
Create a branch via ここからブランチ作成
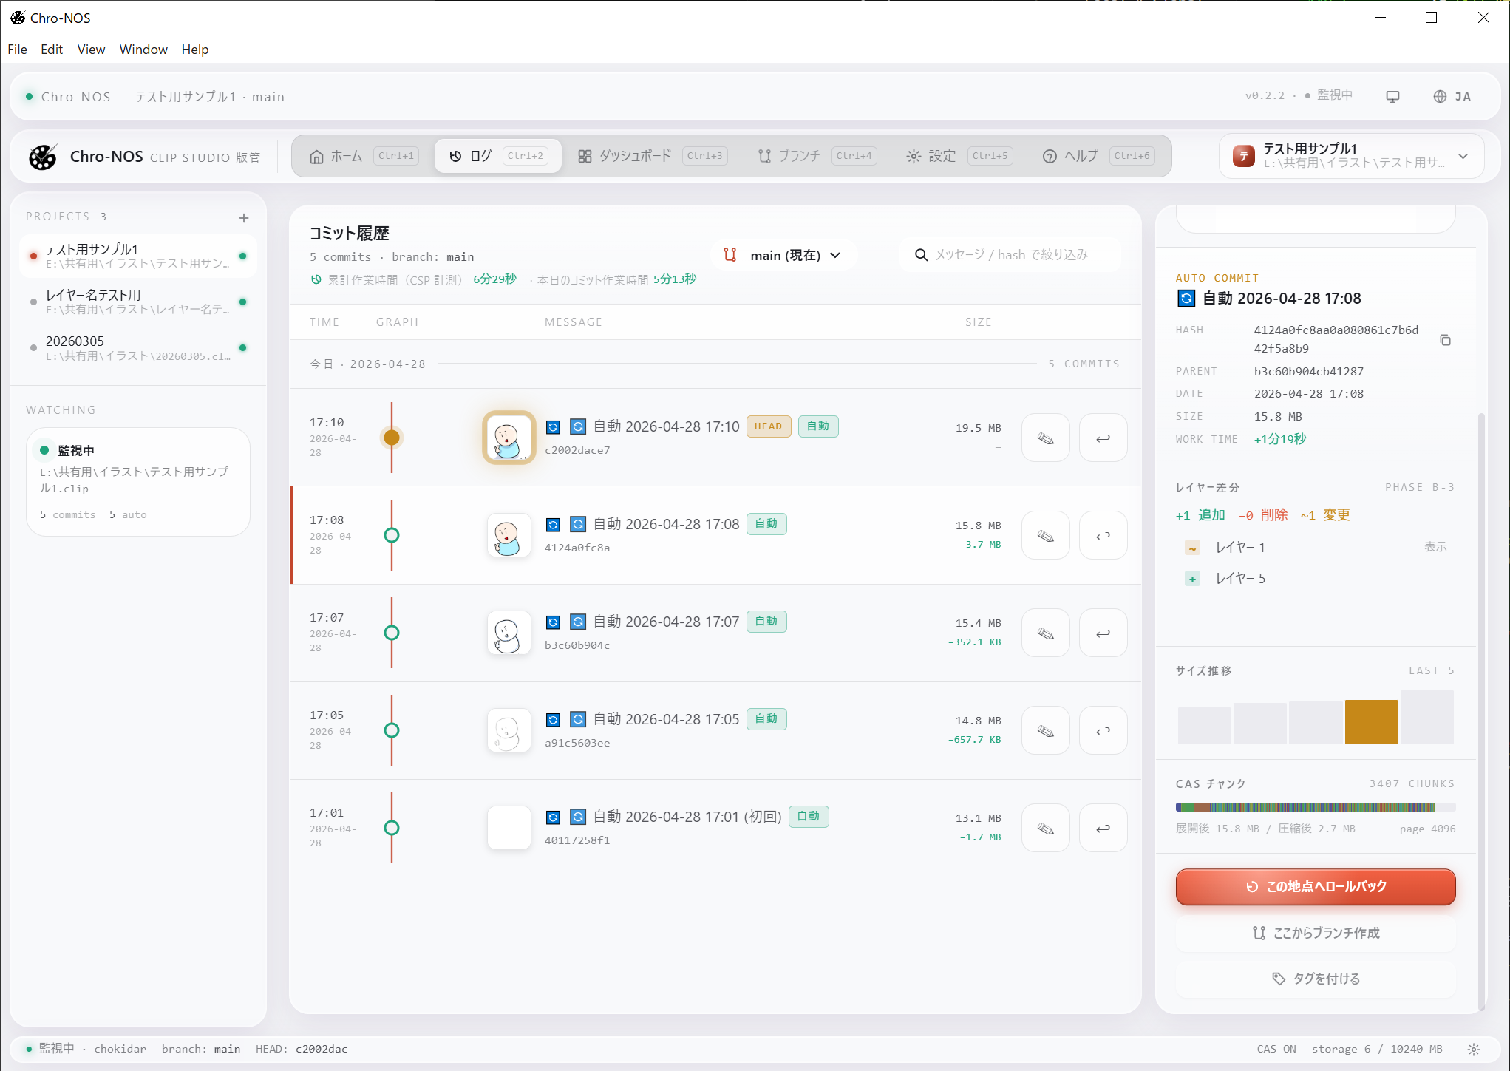pyautogui.click(x=1315, y=933)
